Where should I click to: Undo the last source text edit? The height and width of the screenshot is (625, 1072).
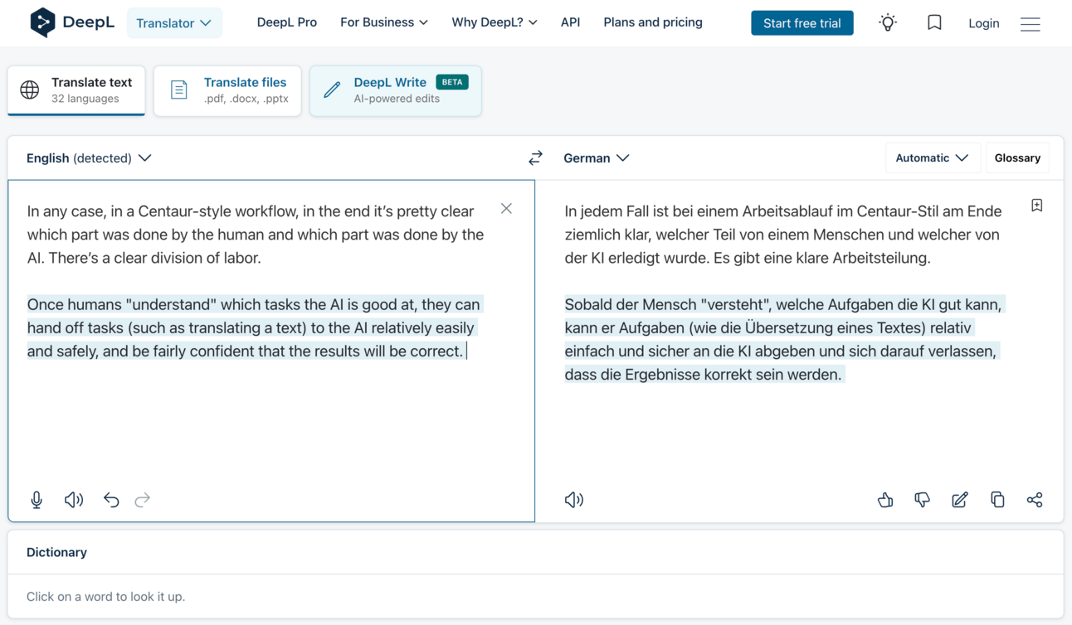tap(111, 500)
